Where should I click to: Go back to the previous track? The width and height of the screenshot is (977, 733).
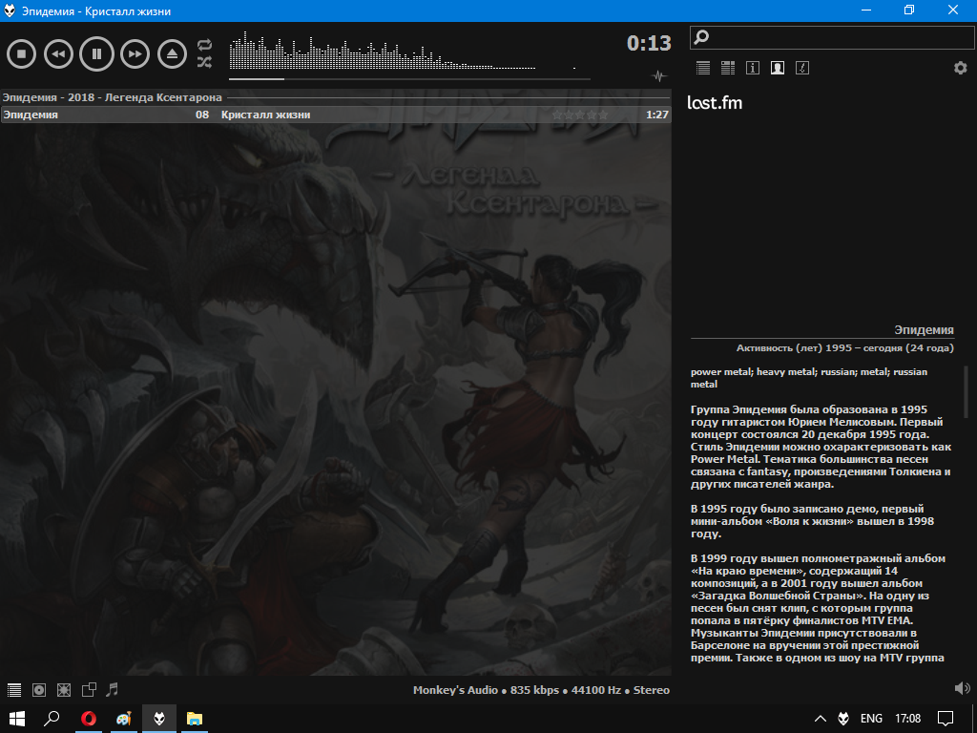coord(58,53)
